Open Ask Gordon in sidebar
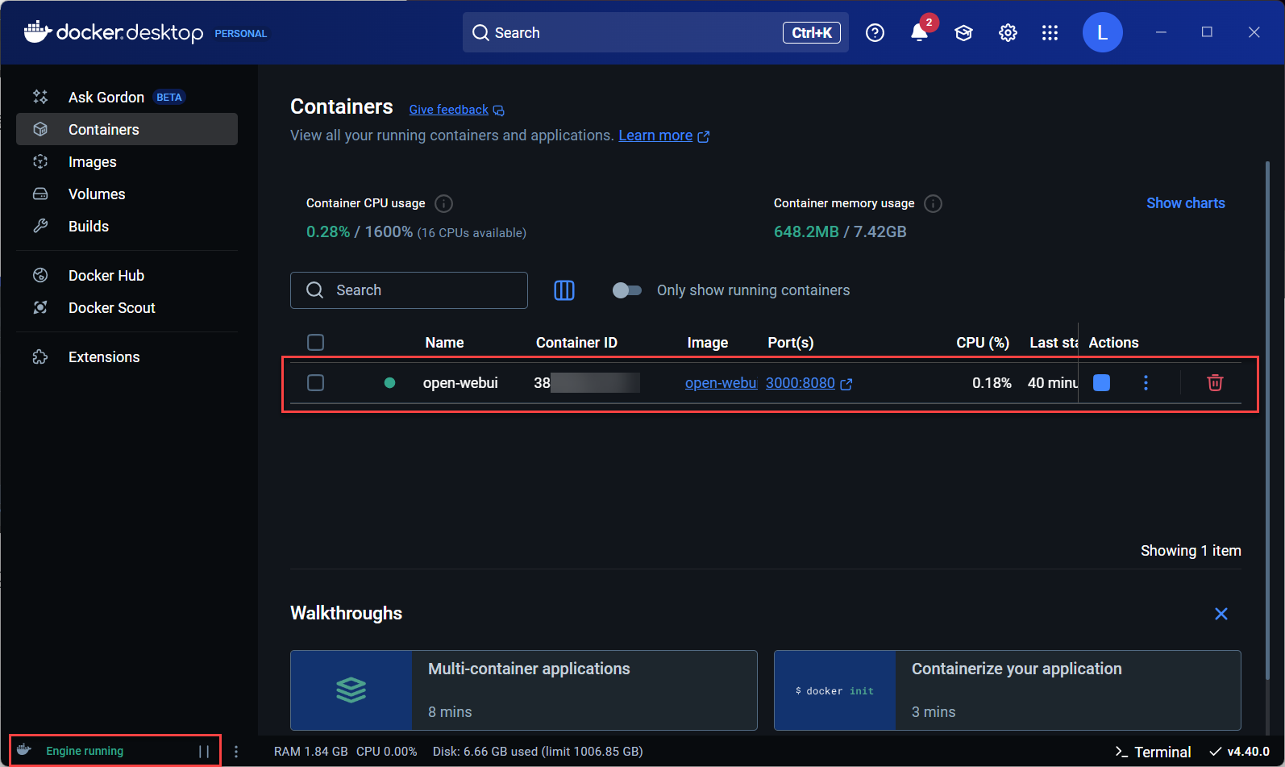The width and height of the screenshot is (1285, 767). click(127, 97)
